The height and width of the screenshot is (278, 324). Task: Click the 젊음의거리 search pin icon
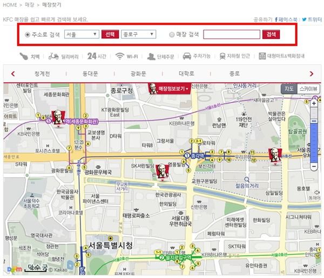tap(247, 180)
